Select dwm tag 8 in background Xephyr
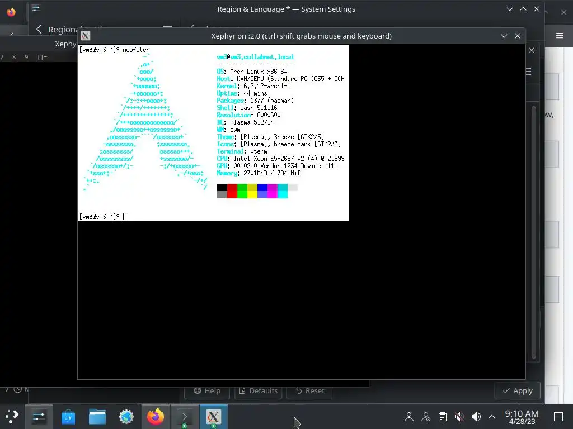 point(14,57)
